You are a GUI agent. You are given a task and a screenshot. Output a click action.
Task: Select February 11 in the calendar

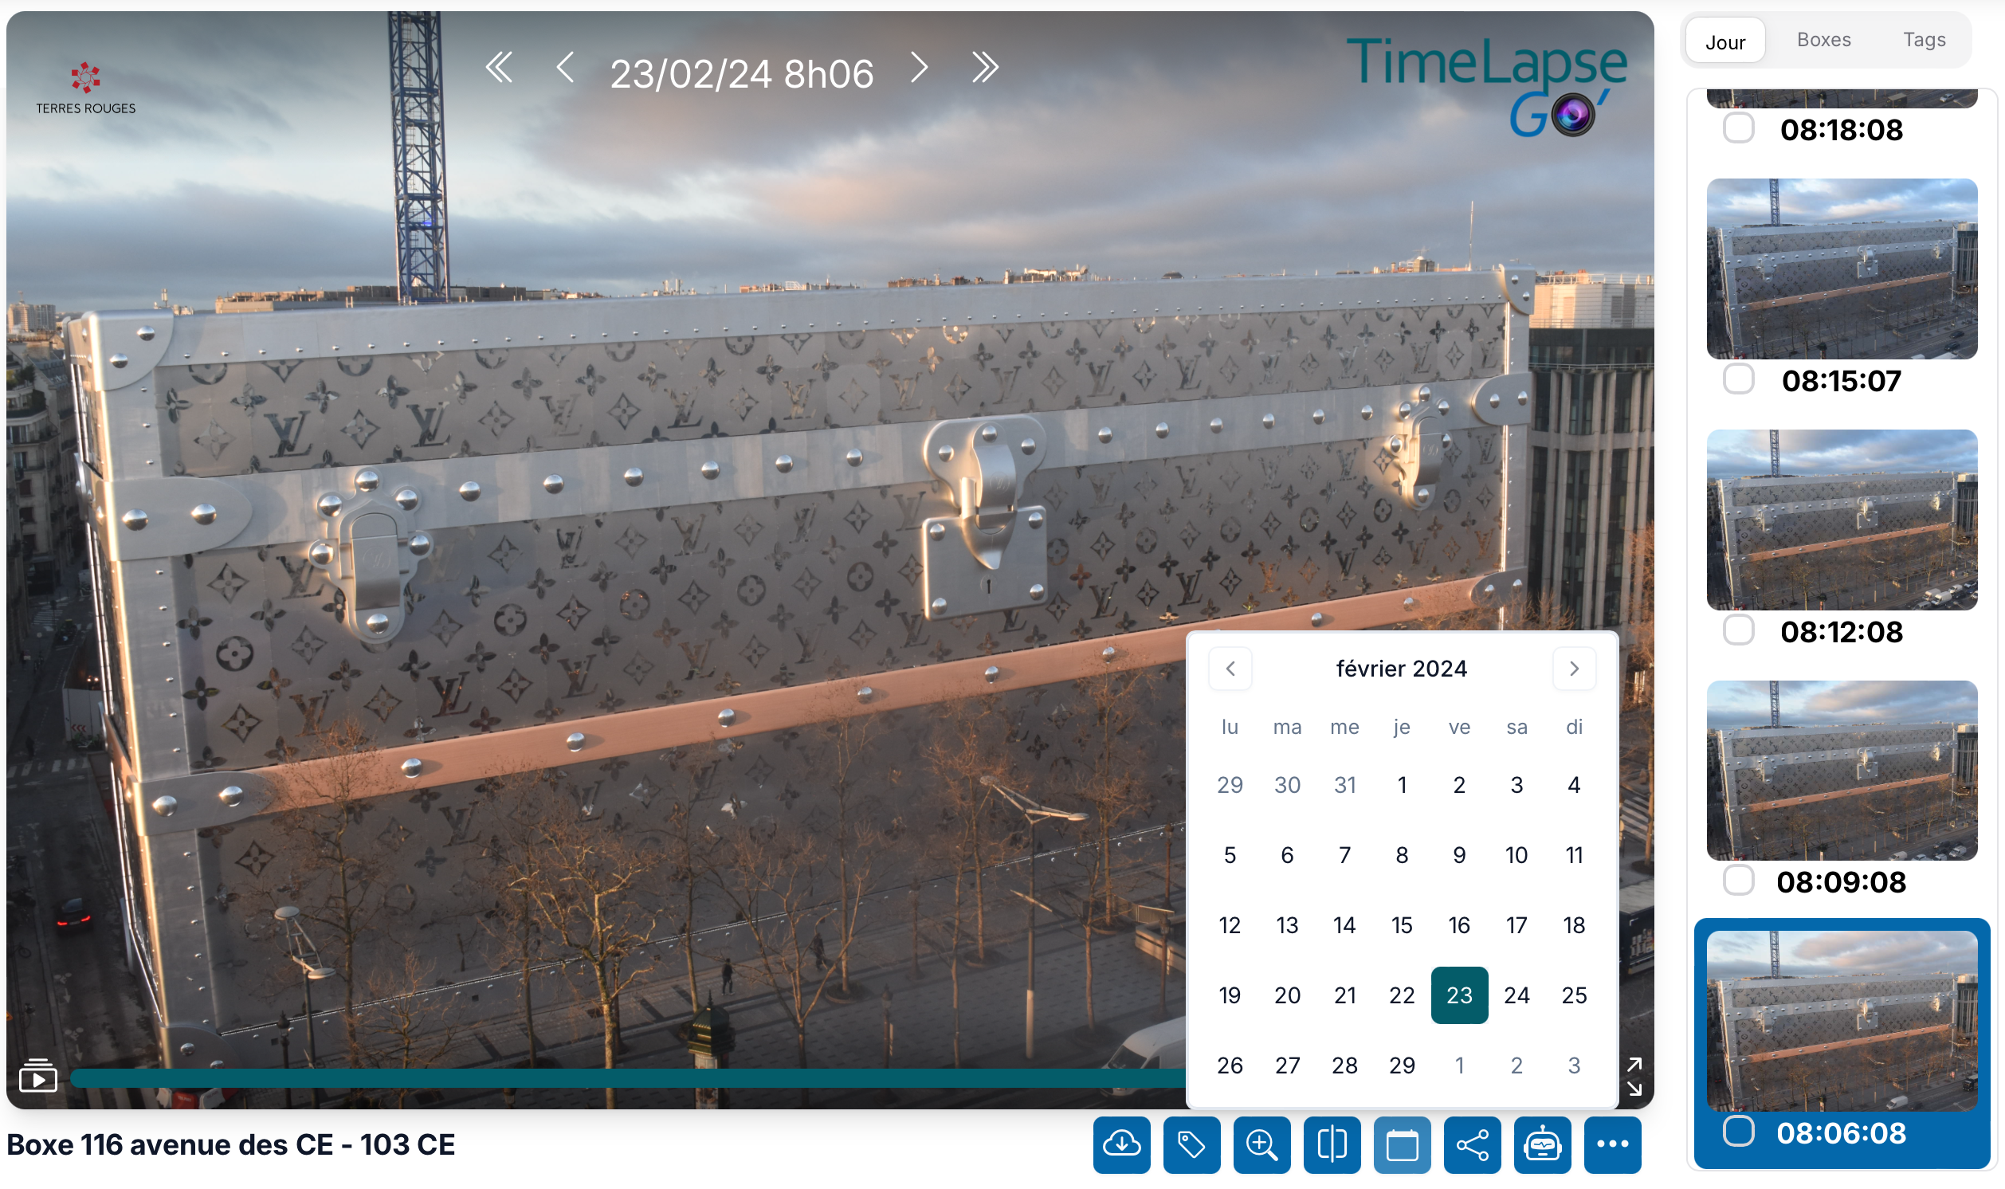tap(1574, 855)
